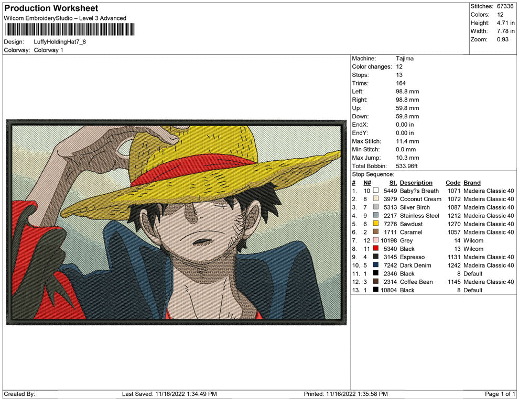This screenshot has width=519, height=399.
Task: Click the stitch count 10804 in row 13
Action: pyautogui.click(x=388, y=290)
